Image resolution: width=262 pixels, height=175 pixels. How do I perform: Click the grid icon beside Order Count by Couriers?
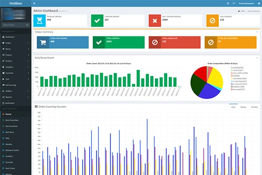click(36, 107)
